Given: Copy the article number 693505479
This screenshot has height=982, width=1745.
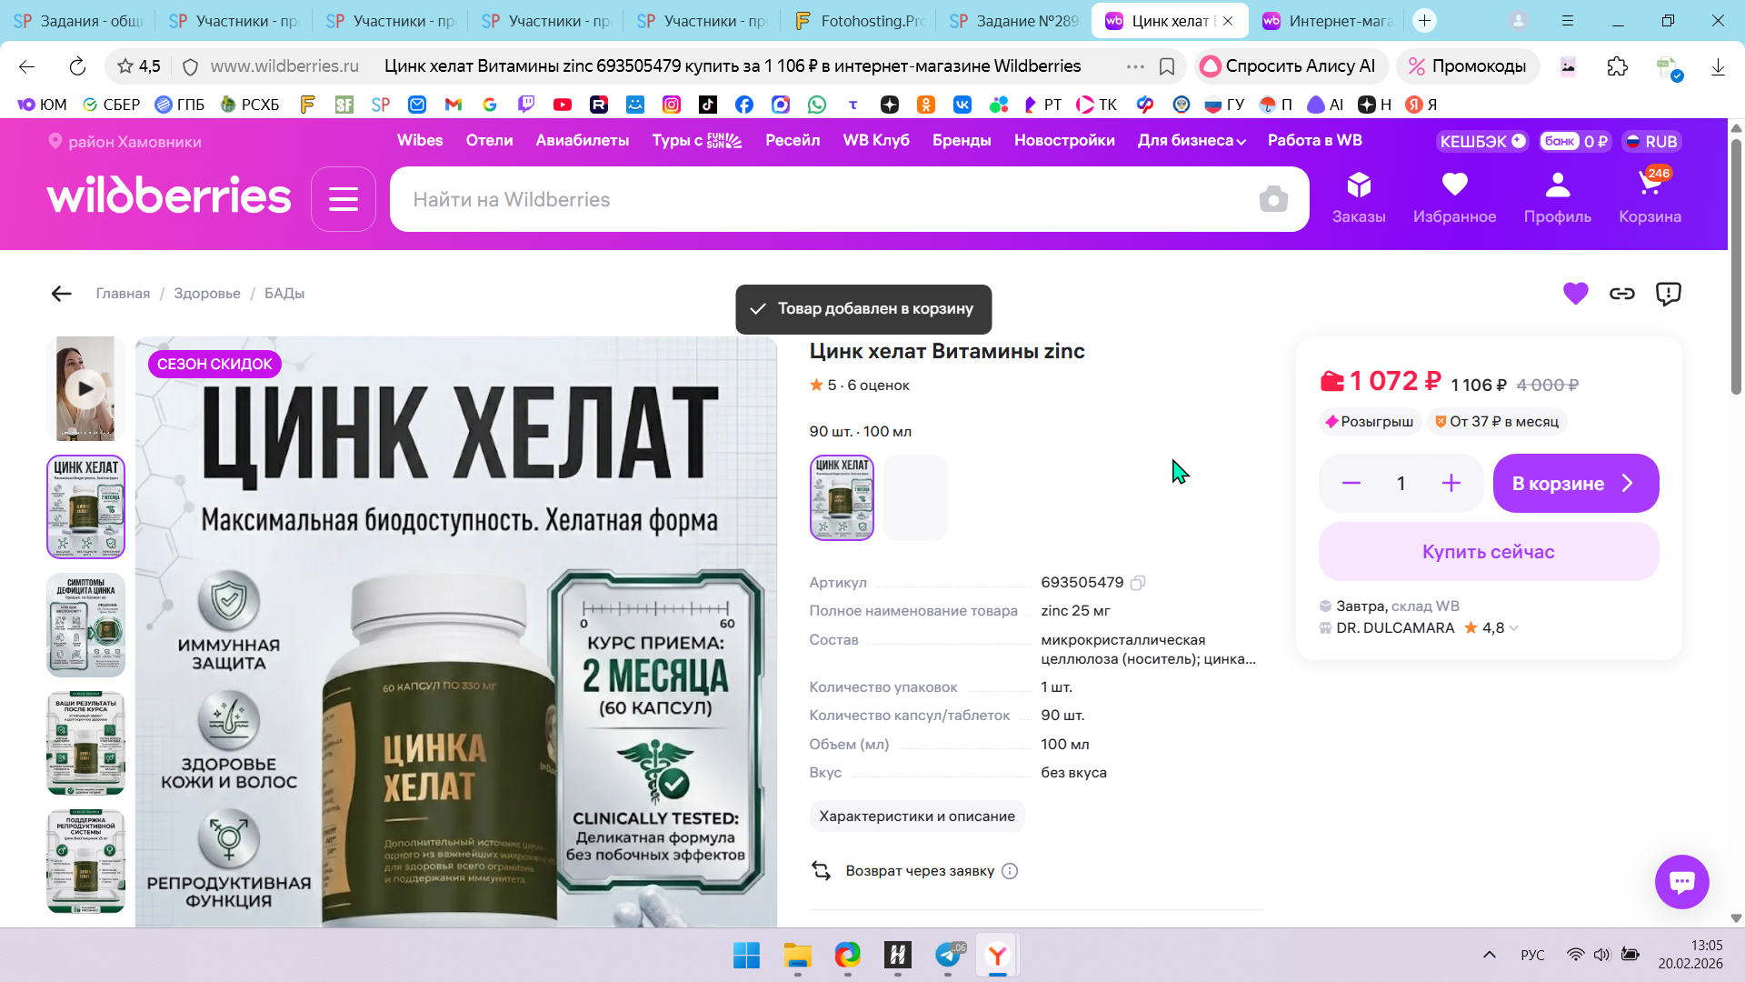Looking at the screenshot, I should (1138, 583).
